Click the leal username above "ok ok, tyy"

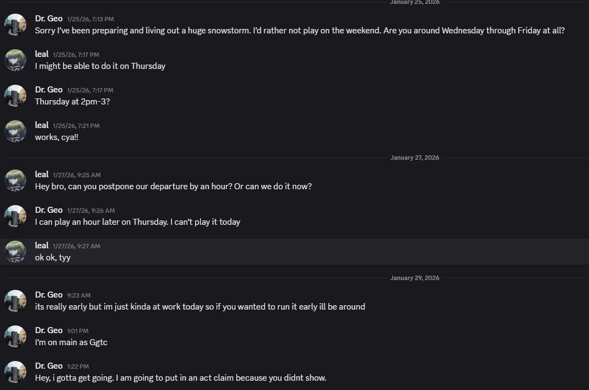42,246
